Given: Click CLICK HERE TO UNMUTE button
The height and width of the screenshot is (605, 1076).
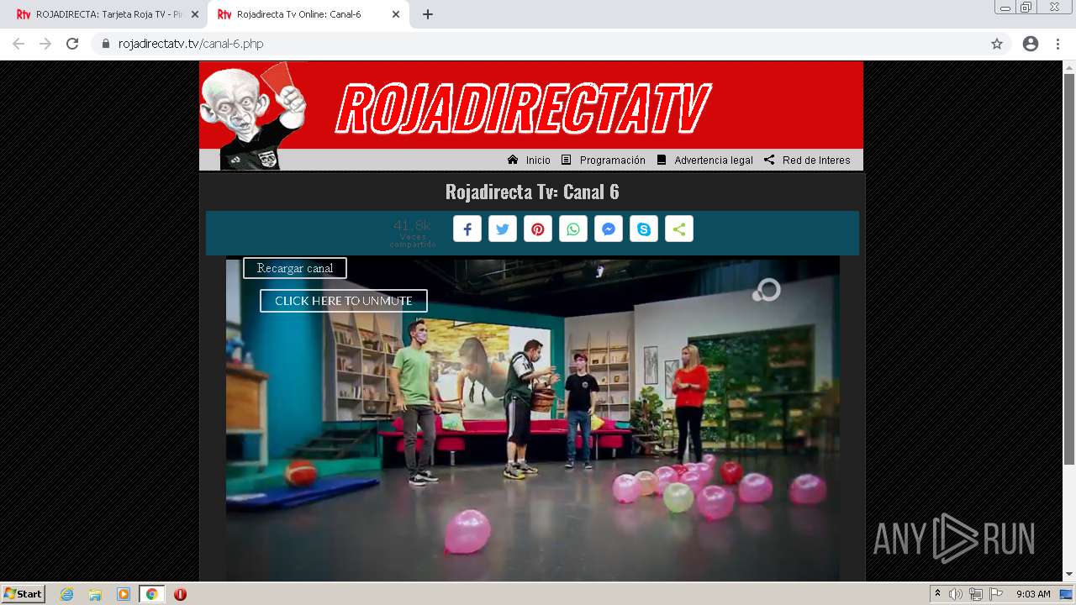Looking at the screenshot, I should click(344, 301).
